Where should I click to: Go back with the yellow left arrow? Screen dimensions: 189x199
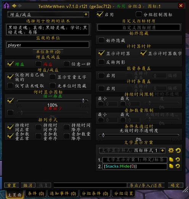point(14,6)
